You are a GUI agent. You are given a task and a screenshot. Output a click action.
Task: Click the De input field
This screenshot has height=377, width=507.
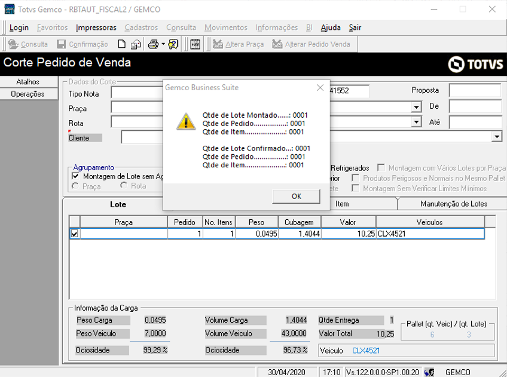475,106
